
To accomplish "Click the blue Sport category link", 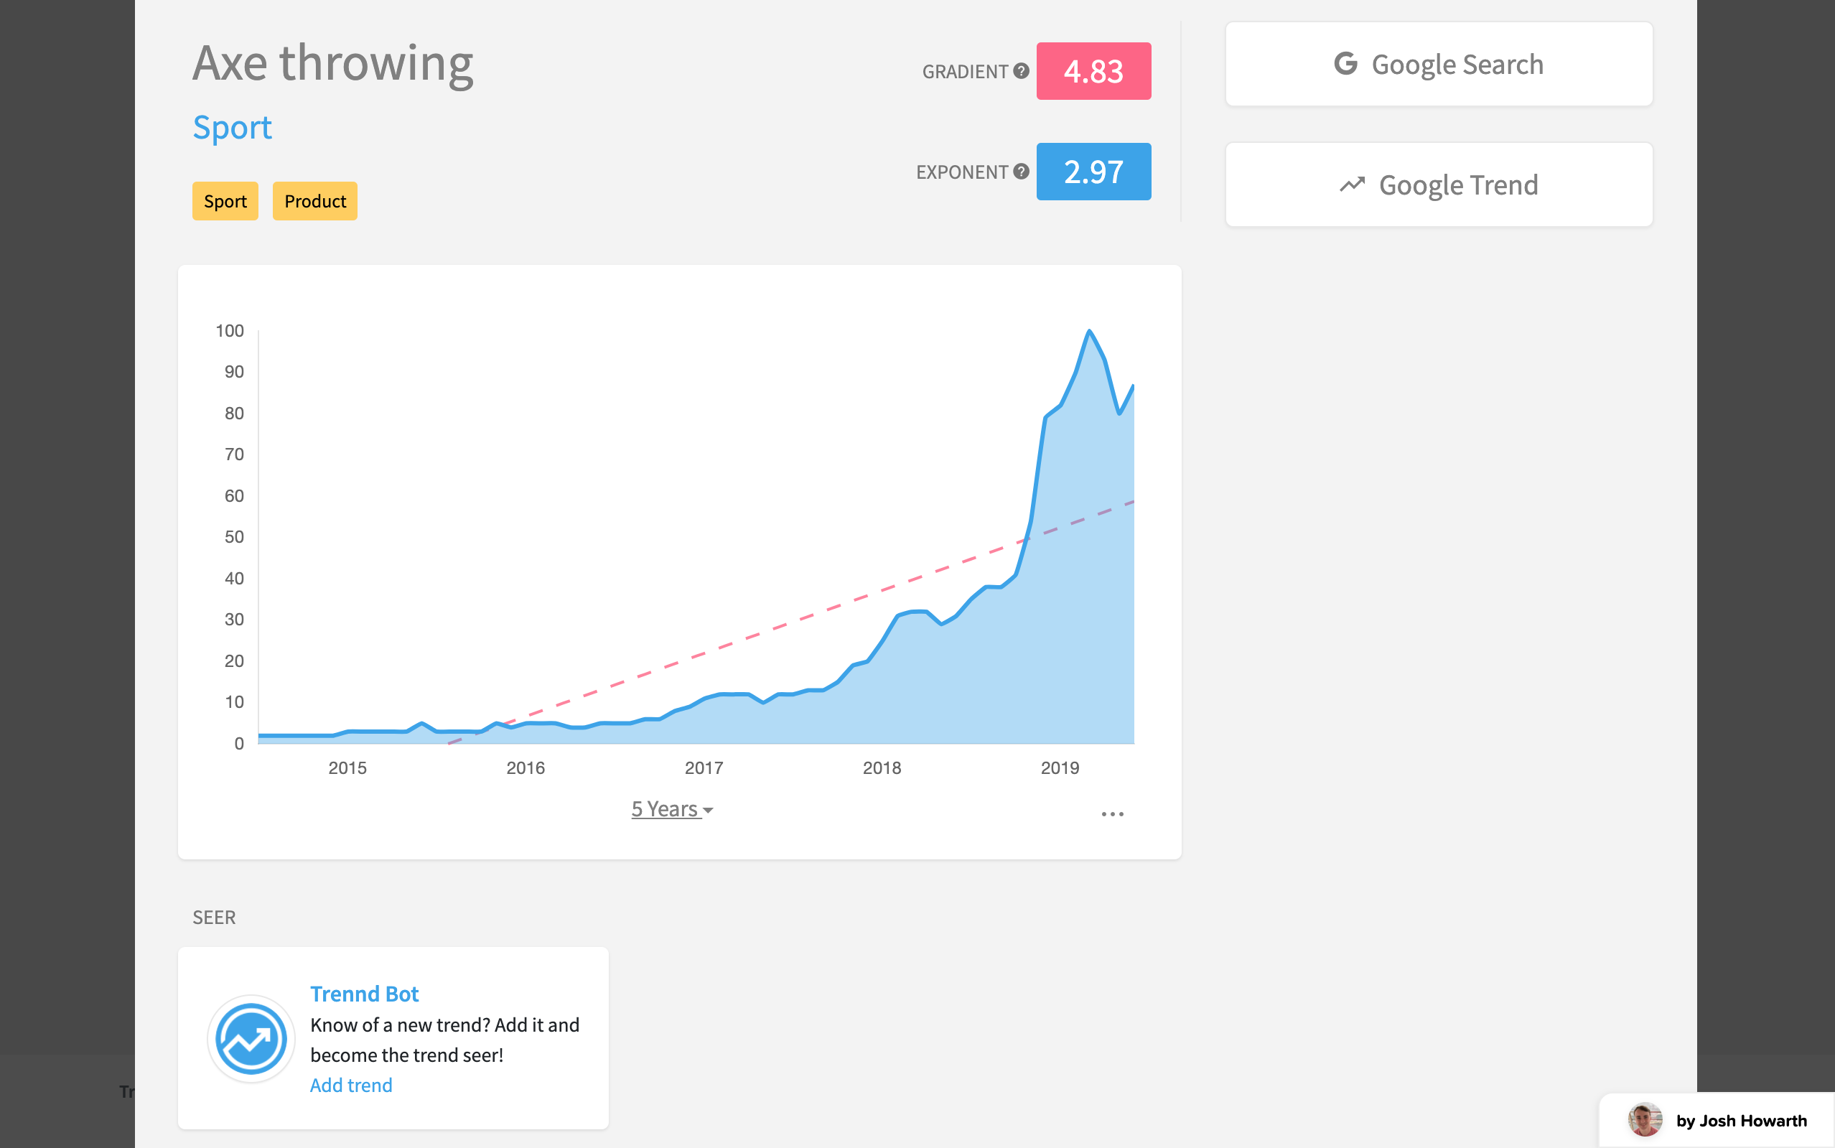I will 233,128.
